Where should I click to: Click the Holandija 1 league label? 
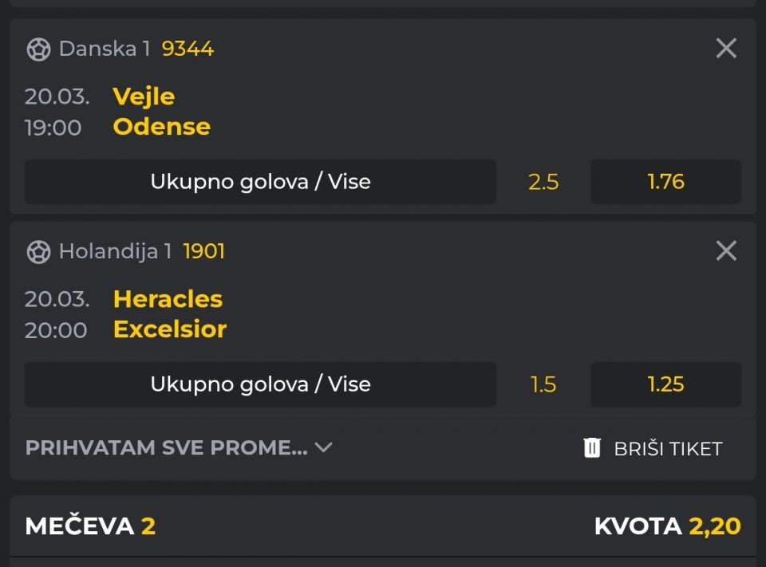click(x=115, y=251)
